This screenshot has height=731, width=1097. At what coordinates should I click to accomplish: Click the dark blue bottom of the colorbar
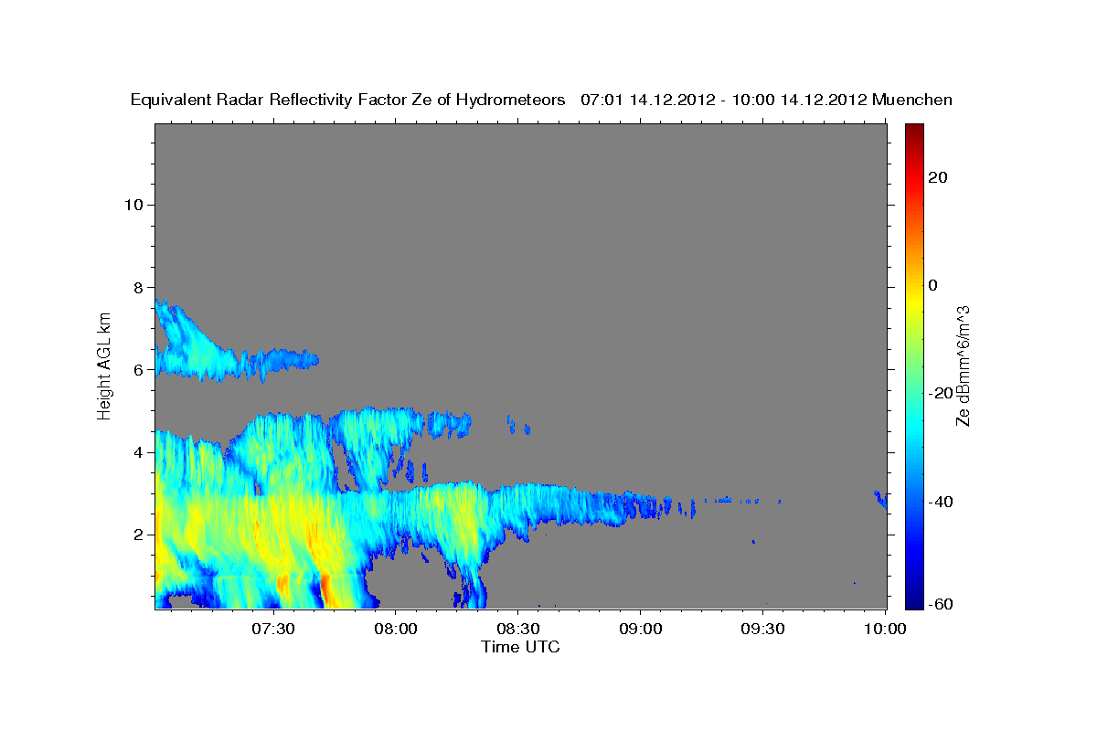pos(912,599)
